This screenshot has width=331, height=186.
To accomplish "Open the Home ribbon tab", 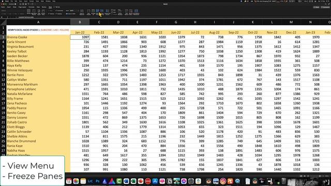I will (x=3, y=7).
